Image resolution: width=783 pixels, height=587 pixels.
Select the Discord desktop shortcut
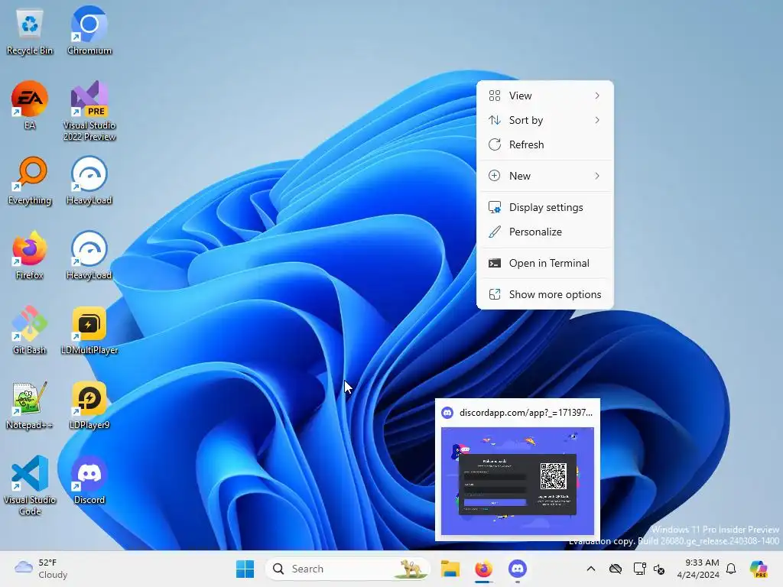coord(89,480)
